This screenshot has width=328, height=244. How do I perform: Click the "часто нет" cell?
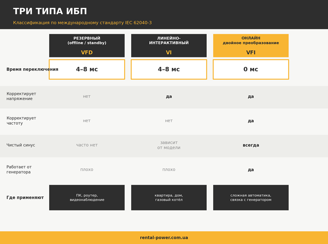click(87, 145)
